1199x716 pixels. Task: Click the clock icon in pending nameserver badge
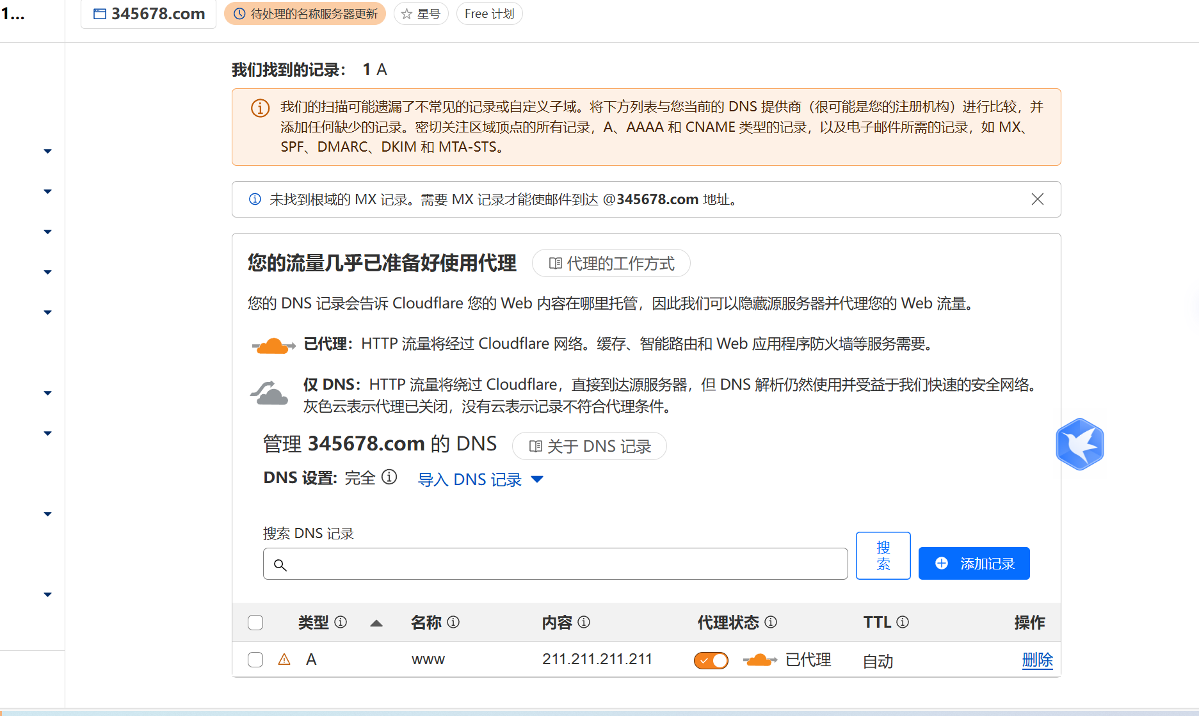(239, 14)
